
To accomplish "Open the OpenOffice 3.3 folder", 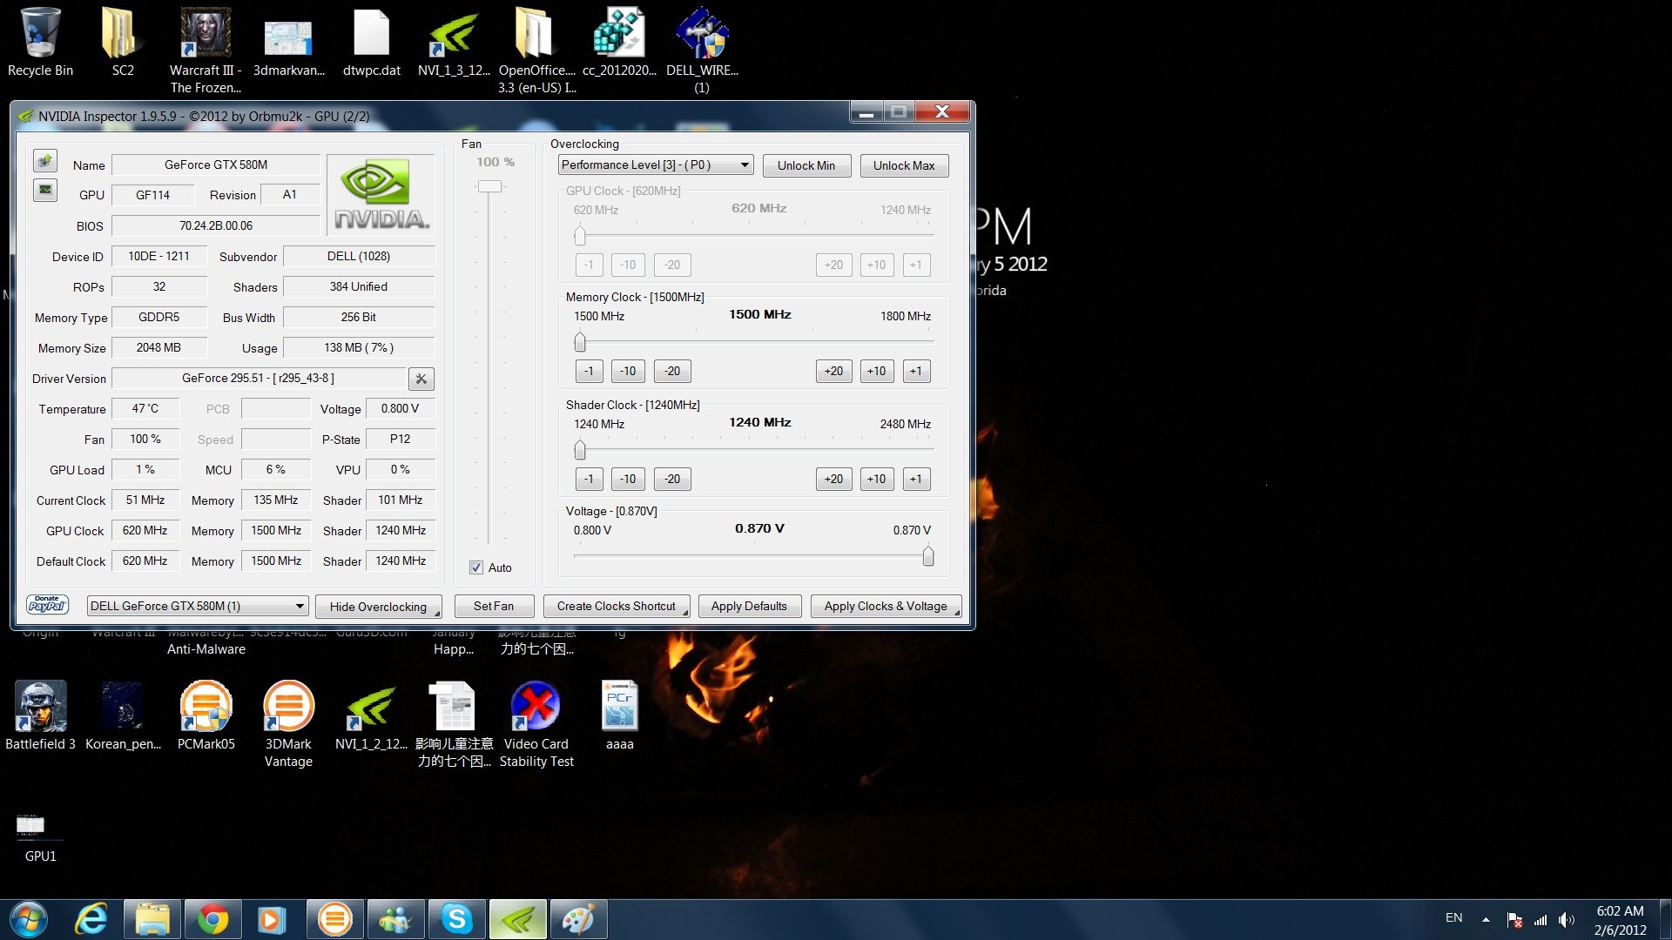I will point(536,50).
